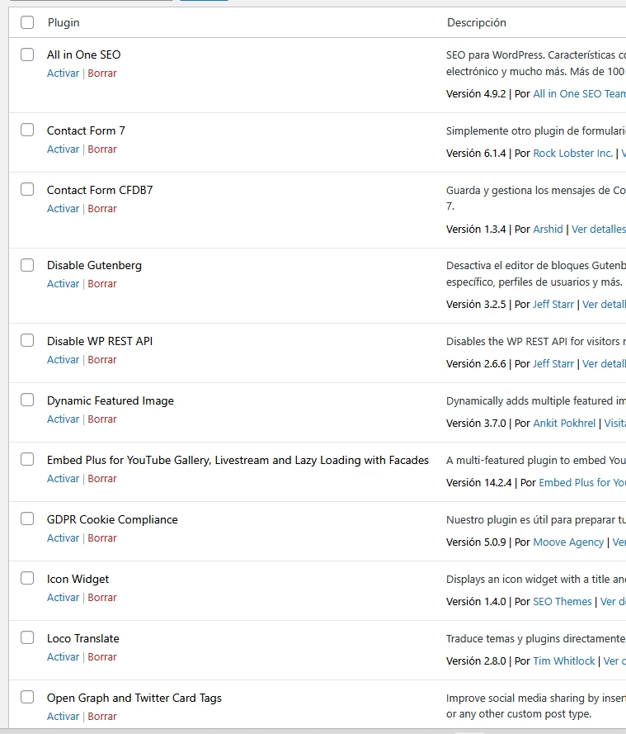Check the Loco Translate checkbox

pyautogui.click(x=27, y=637)
